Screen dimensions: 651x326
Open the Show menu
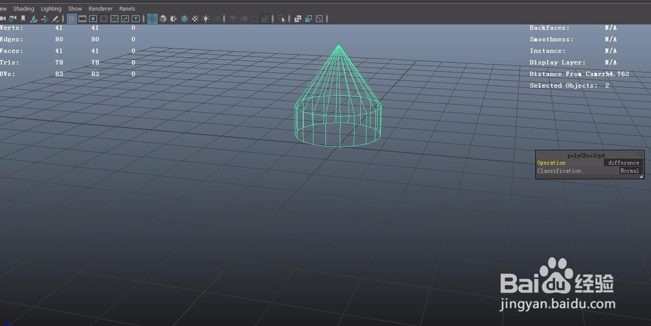(x=75, y=8)
